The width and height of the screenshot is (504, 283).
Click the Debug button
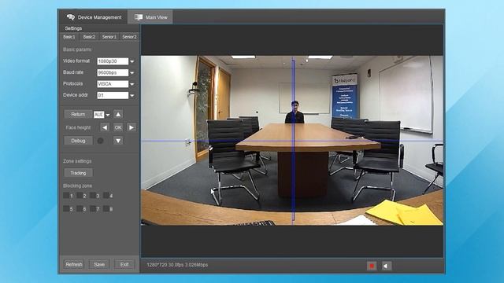point(78,141)
